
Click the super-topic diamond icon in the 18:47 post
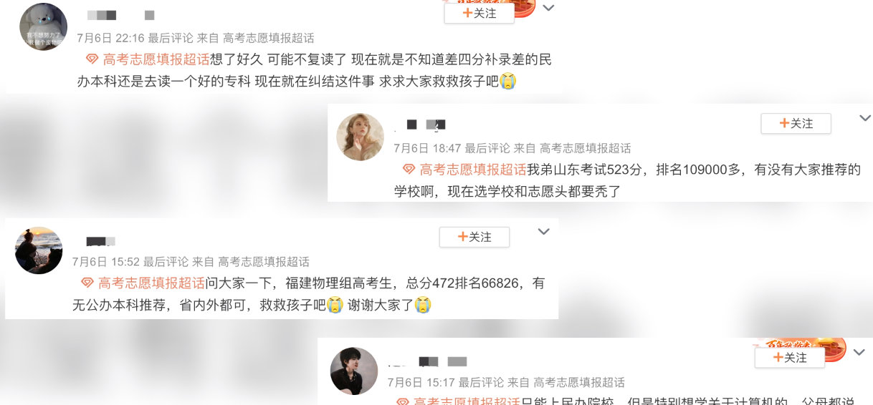(409, 170)
